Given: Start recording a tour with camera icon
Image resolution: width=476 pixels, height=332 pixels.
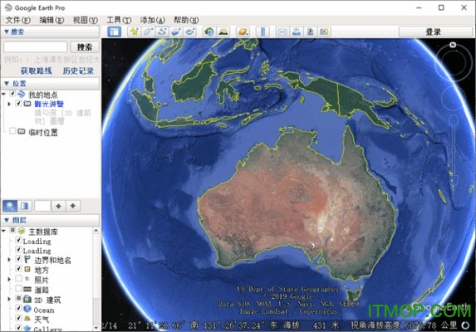Looking at the screenshot, I should tap(190, 32).
